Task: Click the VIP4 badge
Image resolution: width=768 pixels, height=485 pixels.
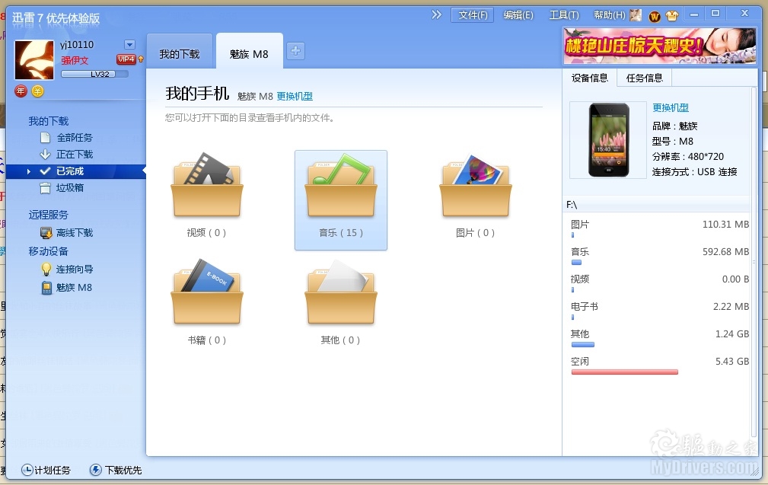Action: point(126,59)
